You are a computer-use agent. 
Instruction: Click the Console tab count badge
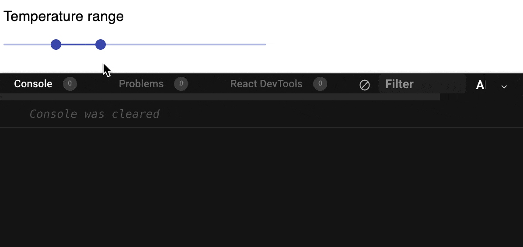click(x=70, y=83)
